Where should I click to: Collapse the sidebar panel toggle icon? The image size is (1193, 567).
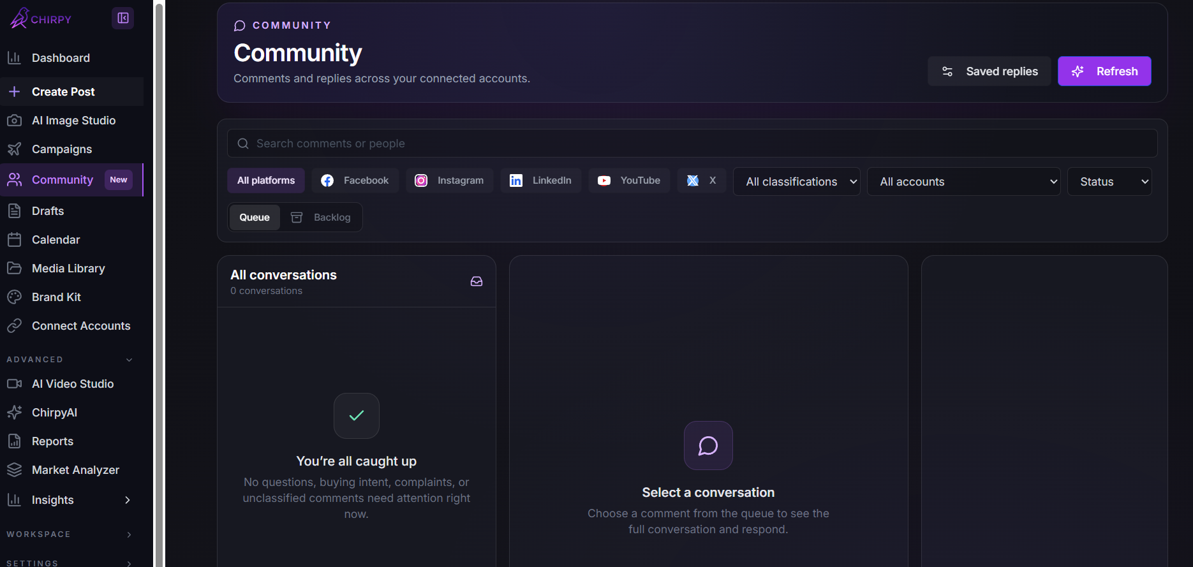123,18
